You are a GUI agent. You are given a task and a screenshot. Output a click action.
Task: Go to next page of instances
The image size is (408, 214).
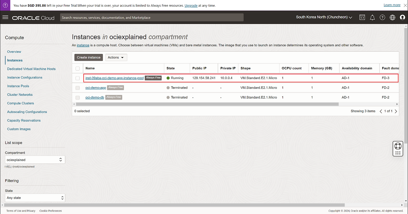click(x=396, y=111)
